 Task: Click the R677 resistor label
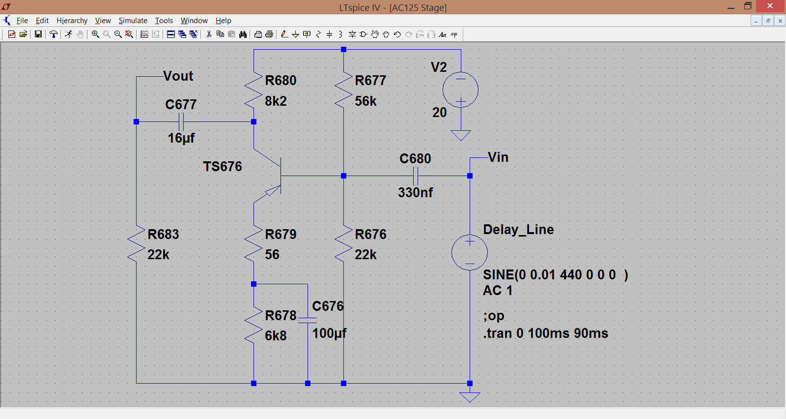pyautogui.click(x=370, y=81)
